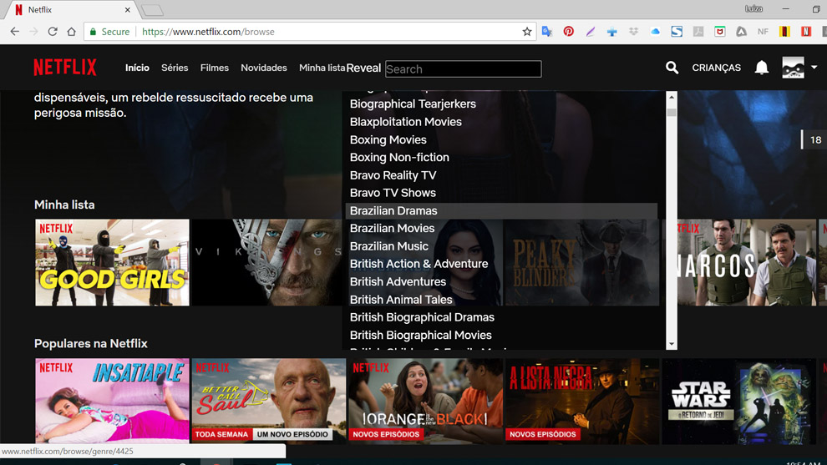Open the profile avatar menu
827x465 pixels.
(793, 68)
